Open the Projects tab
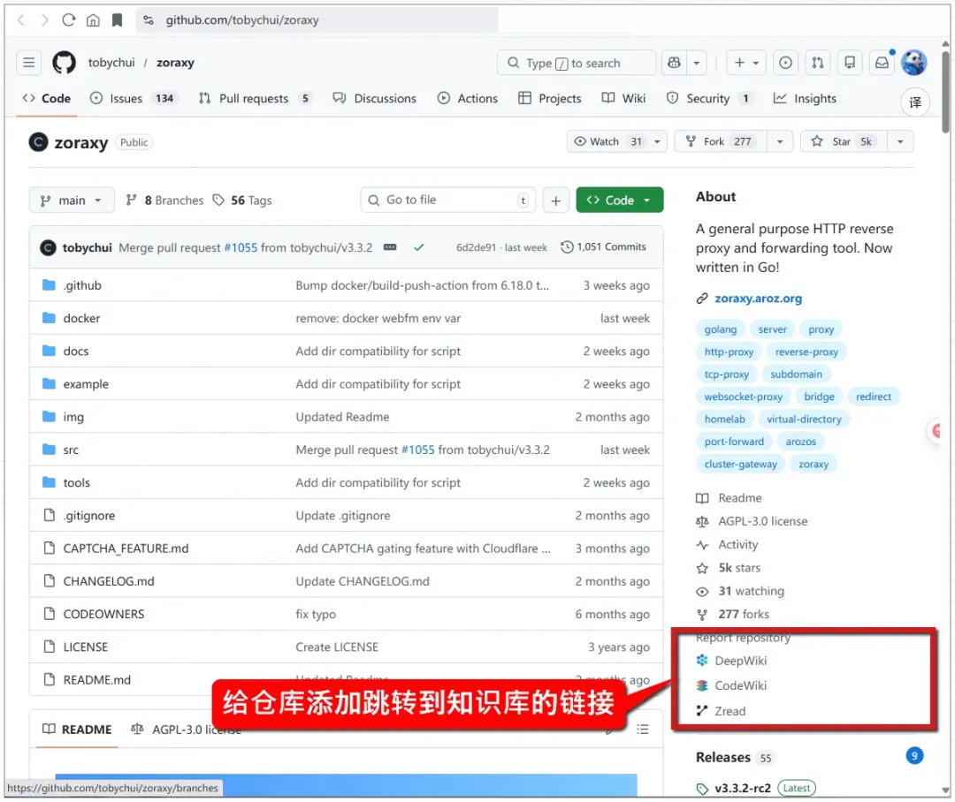The width and height of the screenshot is (955, 802). point(550,99)
